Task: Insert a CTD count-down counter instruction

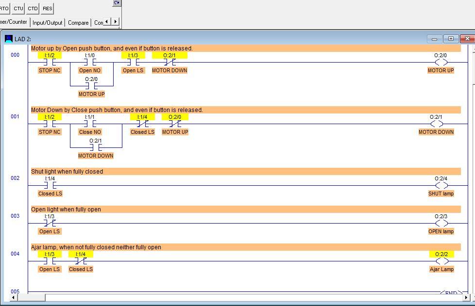Action: pos(33,8)
